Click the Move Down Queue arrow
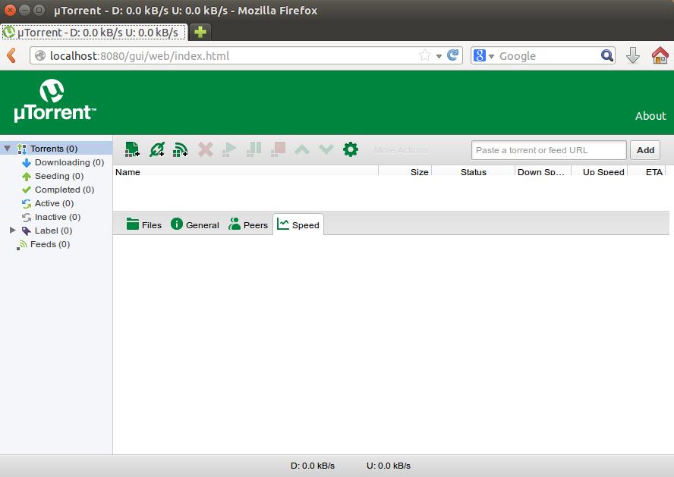Viewport: 674px width, 477px height. [x=326, y=150]
